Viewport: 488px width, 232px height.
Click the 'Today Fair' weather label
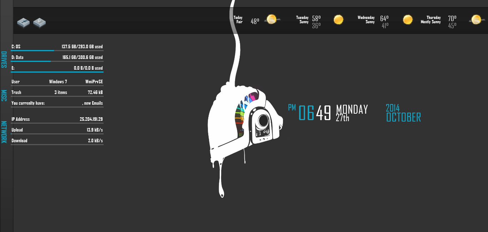238,20
